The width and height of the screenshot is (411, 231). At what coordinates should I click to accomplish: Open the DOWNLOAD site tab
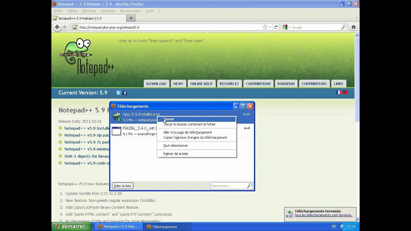click(x=156, y=84)
